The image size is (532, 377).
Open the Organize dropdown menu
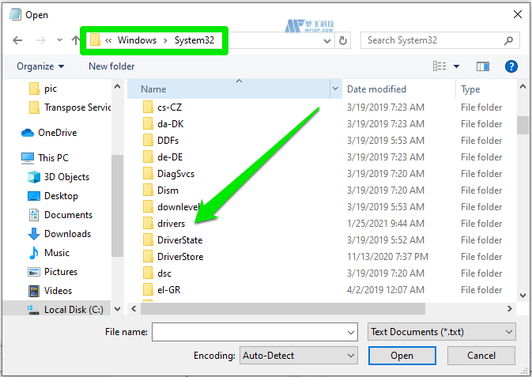pos(40,66)
